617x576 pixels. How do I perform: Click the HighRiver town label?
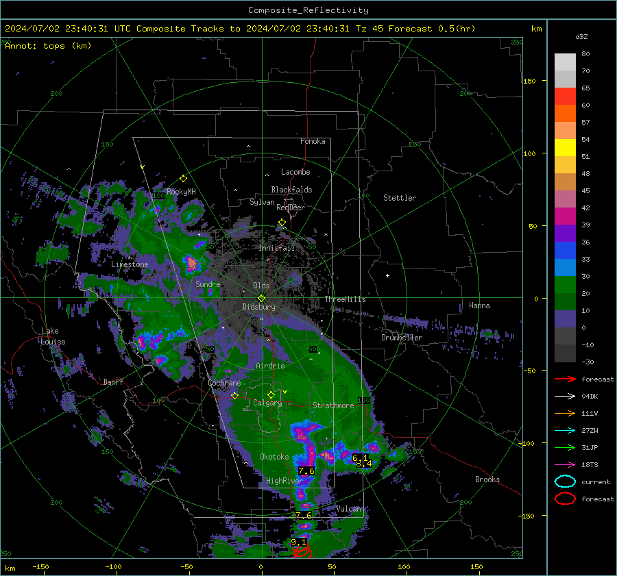tap(284, 481)
